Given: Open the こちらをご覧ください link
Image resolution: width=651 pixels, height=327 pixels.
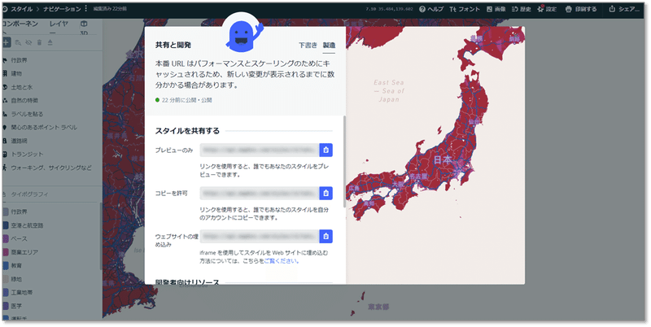Looking at the screenshot, I should (282, 261).
